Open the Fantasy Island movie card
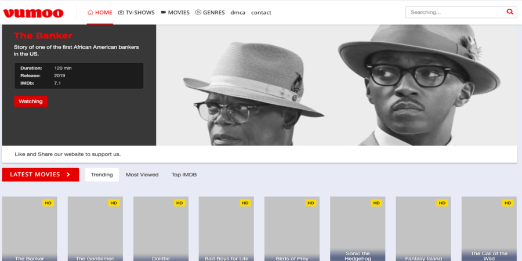This screenshot has height=261, width=522. pyautogui.click(x=423, y=229)
